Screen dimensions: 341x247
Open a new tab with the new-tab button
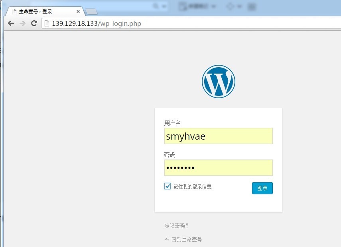click(91, 12)
